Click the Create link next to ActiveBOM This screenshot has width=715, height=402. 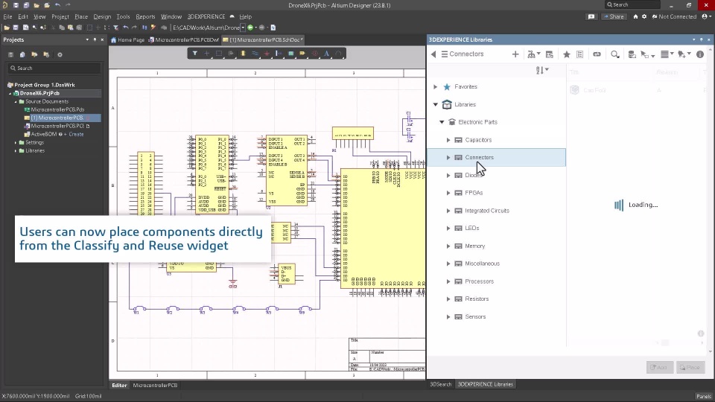[76, 135]
